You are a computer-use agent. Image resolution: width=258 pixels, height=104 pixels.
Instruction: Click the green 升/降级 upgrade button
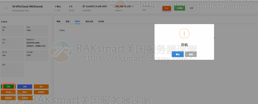(179, 8)
